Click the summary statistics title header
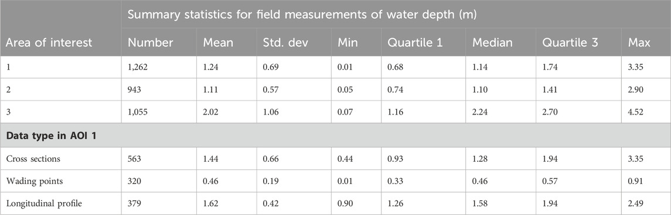The width and height of the screenshot is (671, 215). coord(302,14)
